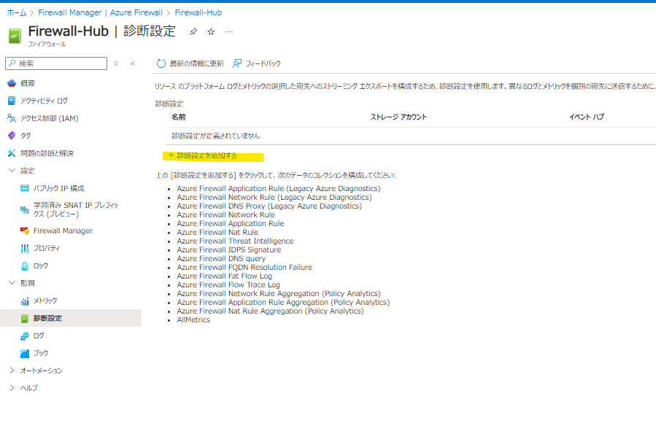Open 問題の診断と解決 menu item
Viewport: 656px width, 431px height.
(47, 153)
